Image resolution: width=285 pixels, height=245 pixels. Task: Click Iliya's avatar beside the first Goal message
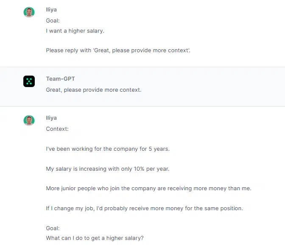[29, 12]
